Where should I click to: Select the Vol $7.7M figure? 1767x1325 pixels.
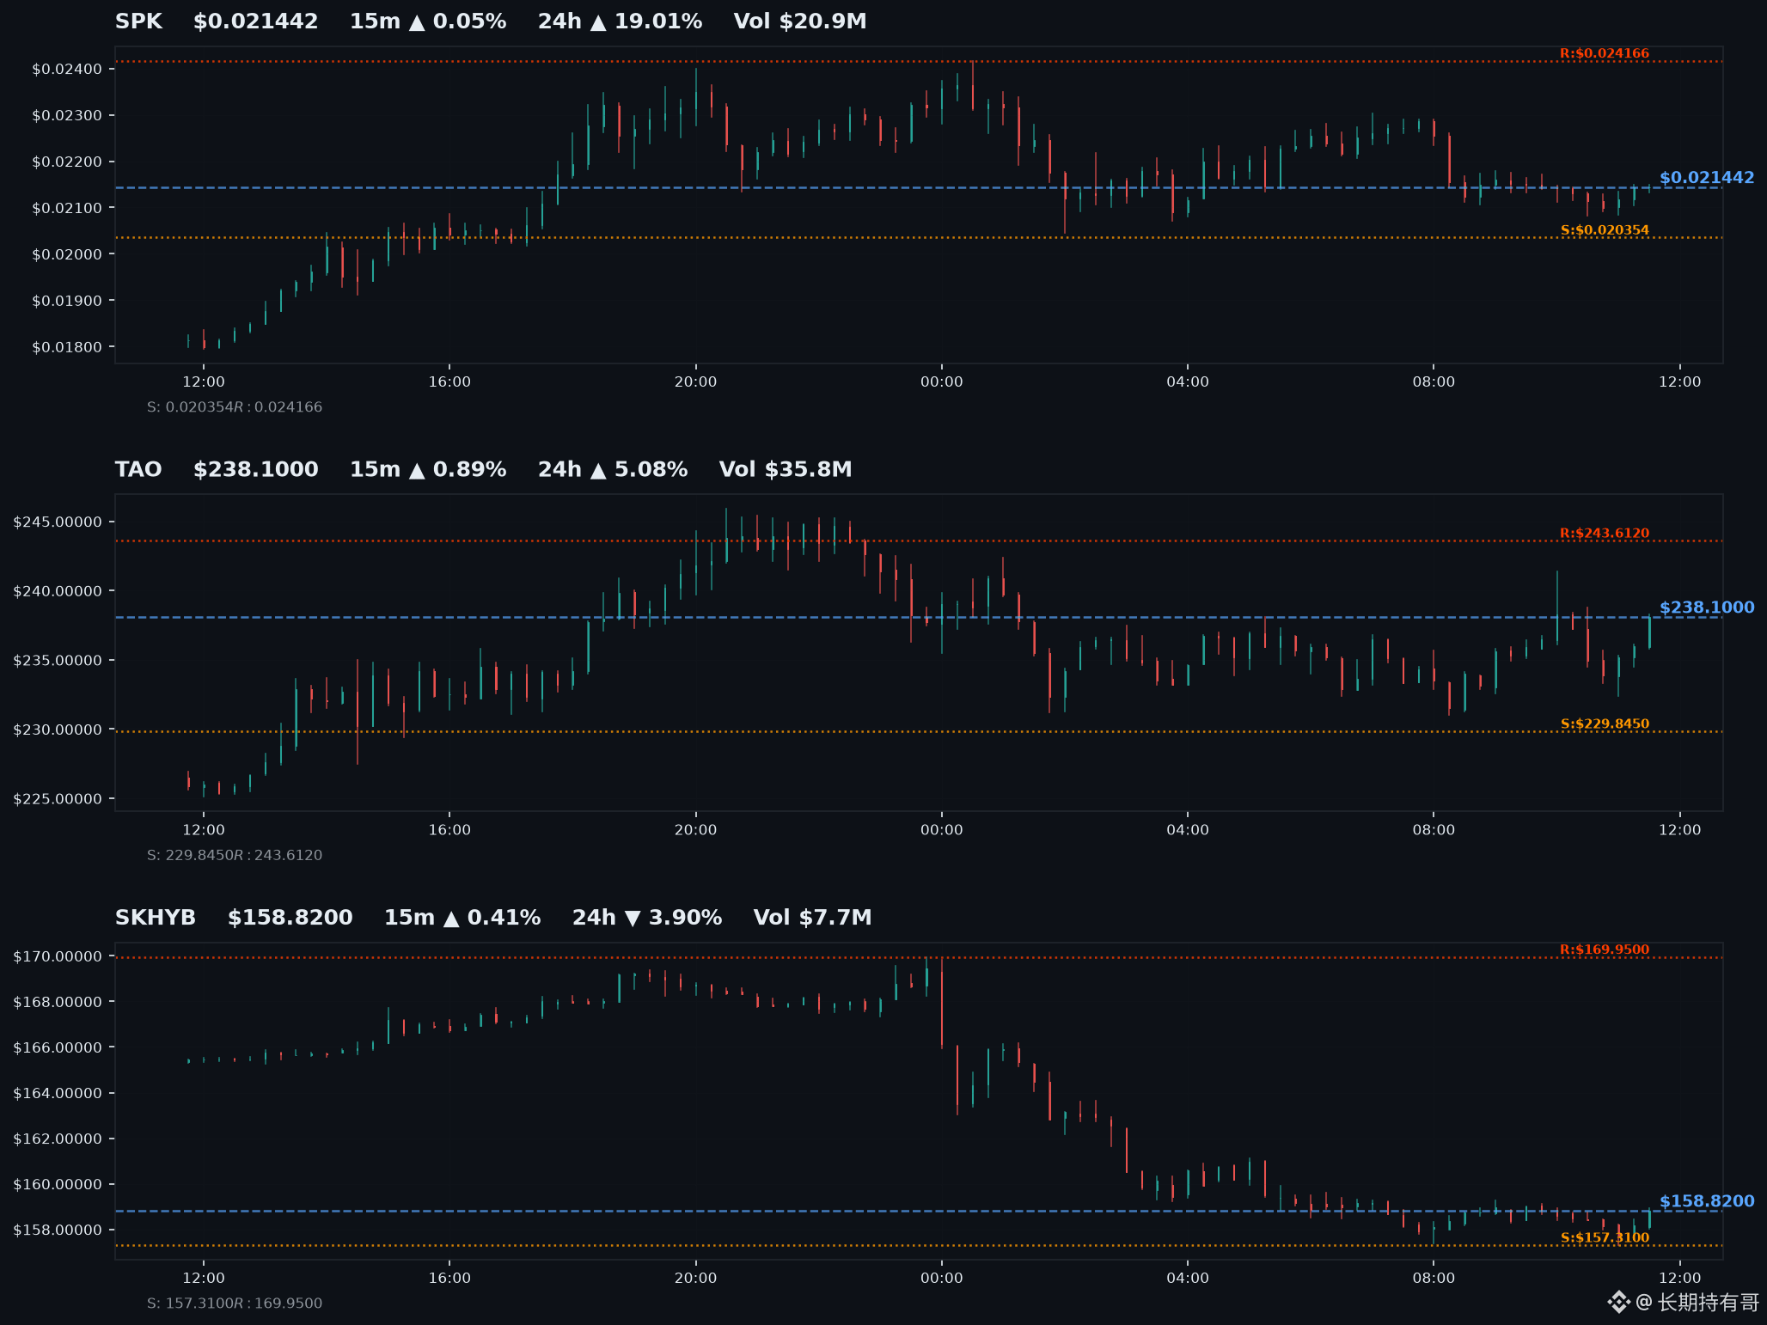pos(813,918)
